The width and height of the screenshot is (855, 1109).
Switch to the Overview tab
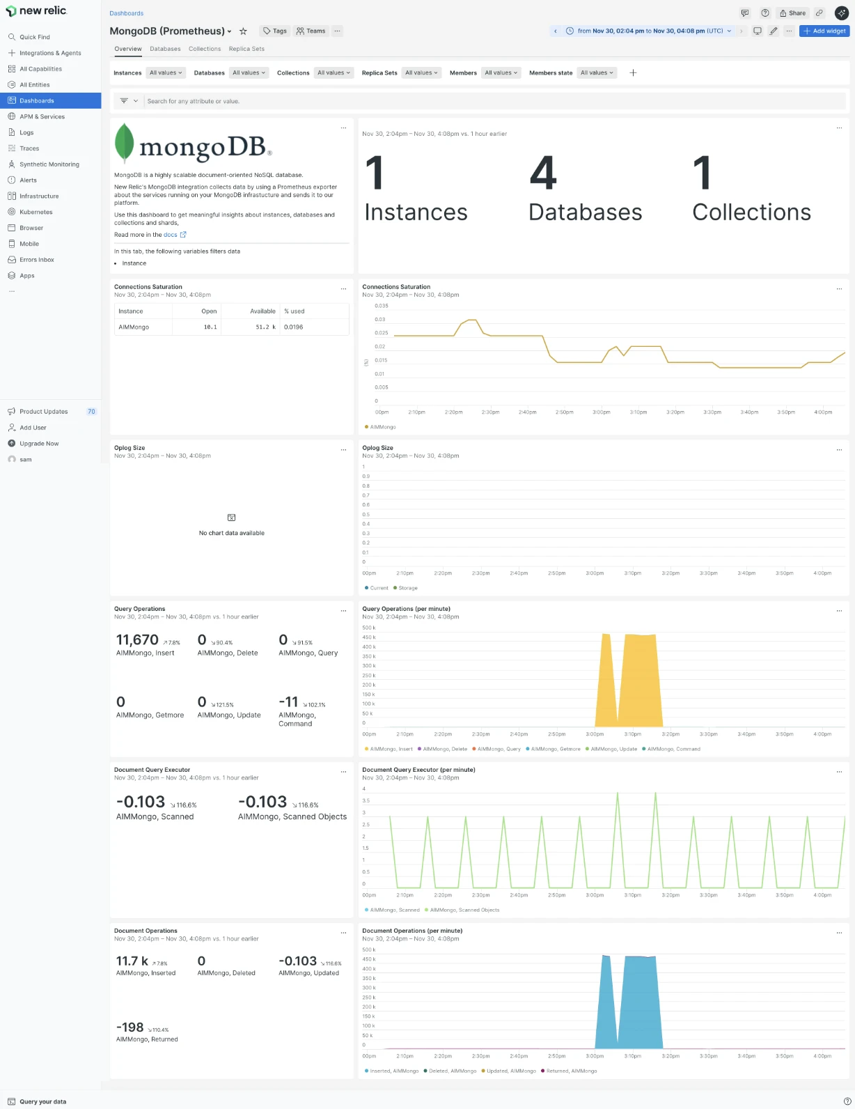click(x=128, y=49)
